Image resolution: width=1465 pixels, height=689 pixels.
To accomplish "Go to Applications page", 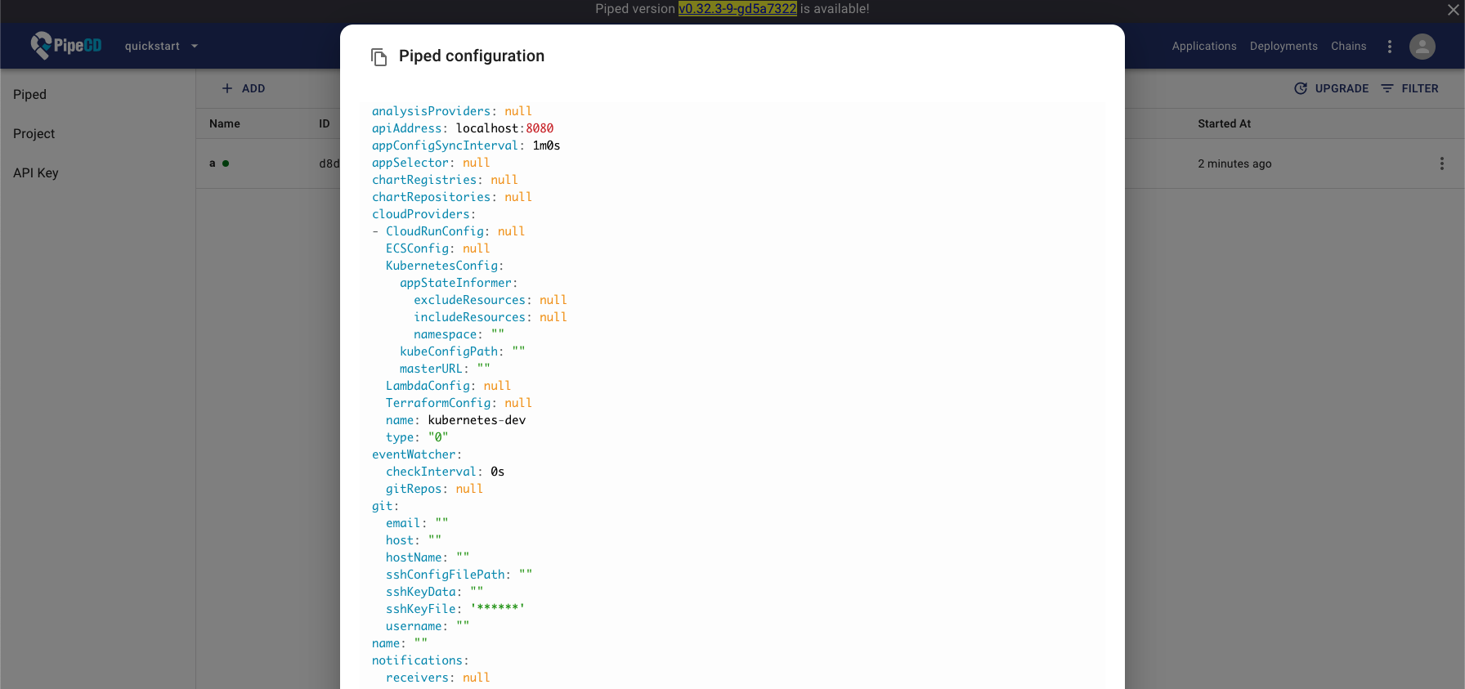I will 1204,46.
